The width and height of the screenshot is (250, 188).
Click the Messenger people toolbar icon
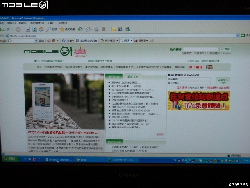127,29
